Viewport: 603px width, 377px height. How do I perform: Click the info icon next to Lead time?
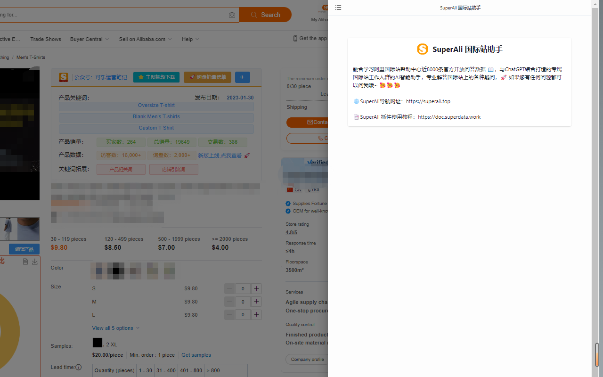pos(78,367)
